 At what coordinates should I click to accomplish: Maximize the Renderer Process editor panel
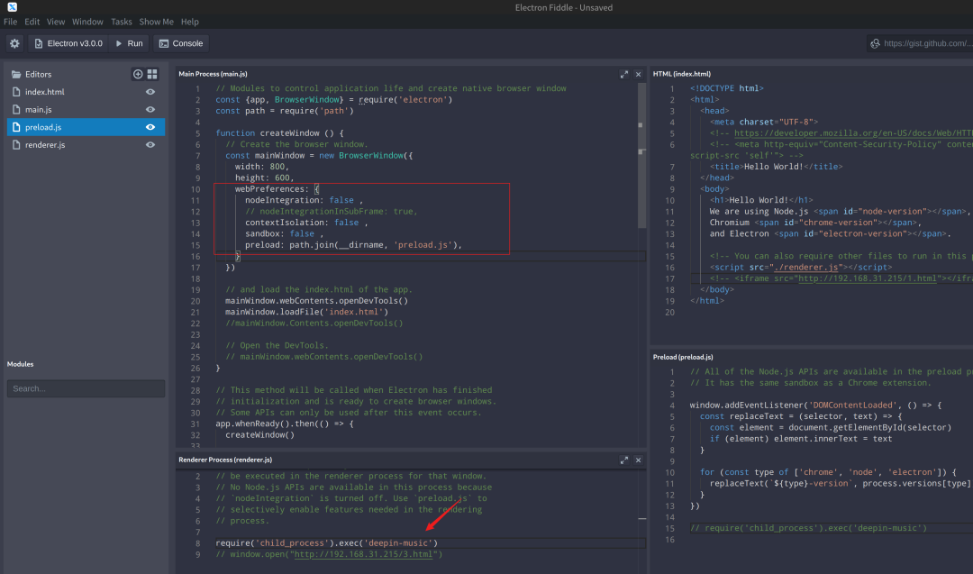[x=623, y=460]
